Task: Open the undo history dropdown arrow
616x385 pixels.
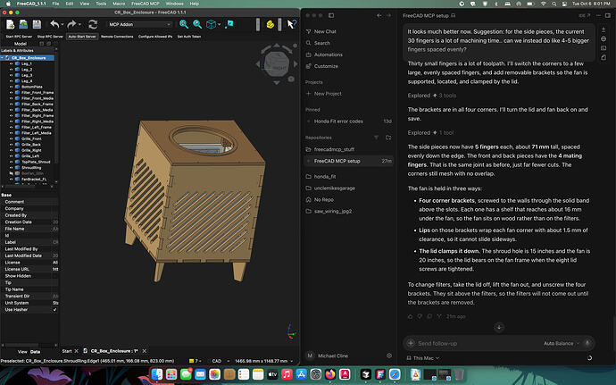Action: point(62,24)
